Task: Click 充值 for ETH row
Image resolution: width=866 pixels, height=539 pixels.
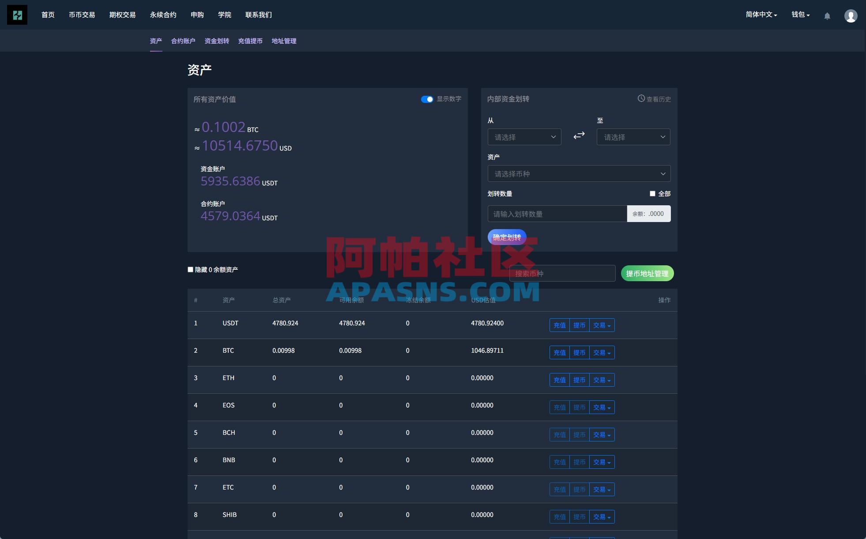Action: (x=560, y=380)
